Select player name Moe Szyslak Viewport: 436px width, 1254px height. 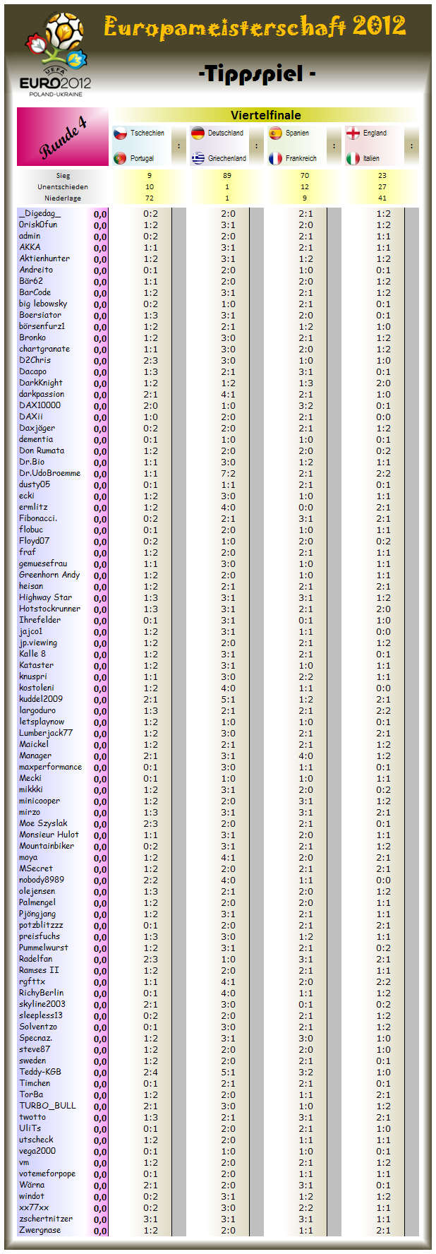43,823
